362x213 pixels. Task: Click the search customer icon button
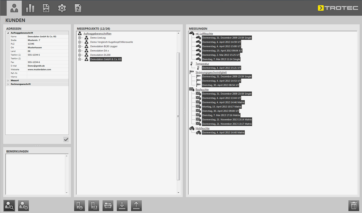(x=9, y=206)
